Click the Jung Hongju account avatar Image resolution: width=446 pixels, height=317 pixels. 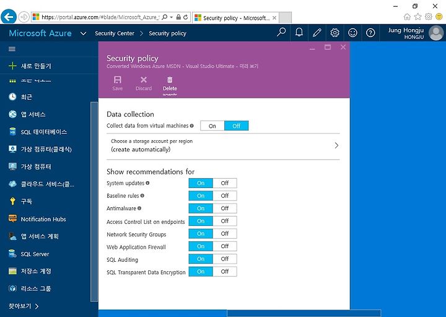[436, 33]
